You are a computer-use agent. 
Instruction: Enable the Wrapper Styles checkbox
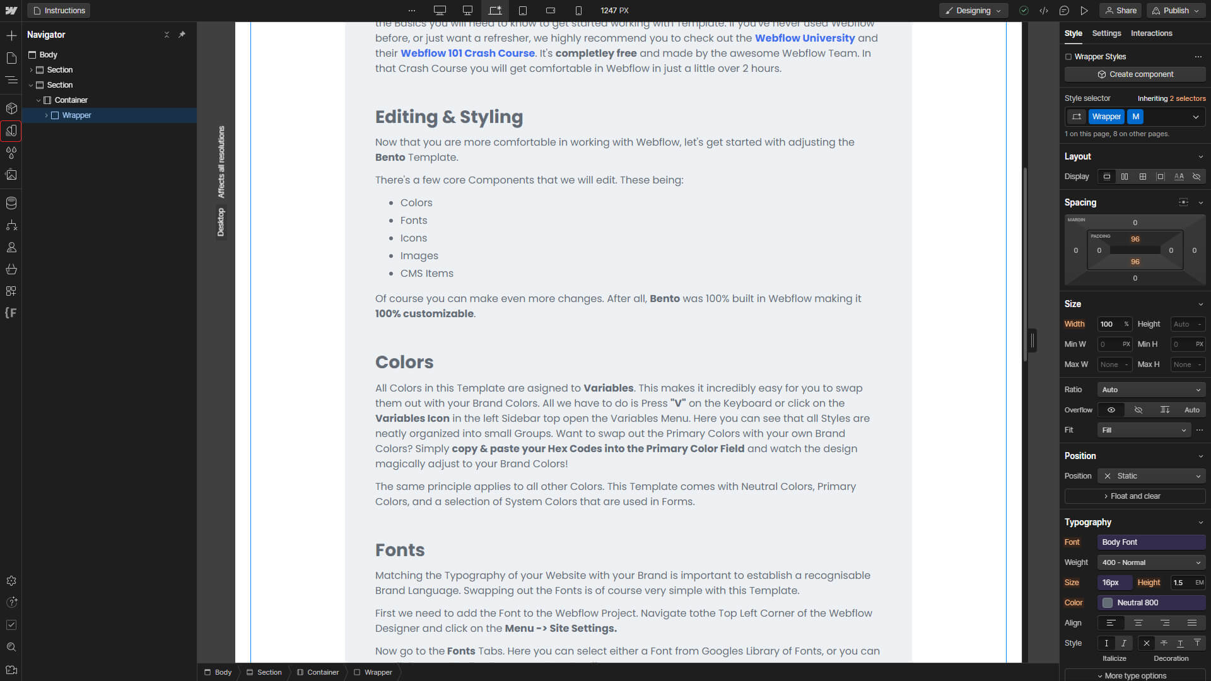(x=1070, y=55)
